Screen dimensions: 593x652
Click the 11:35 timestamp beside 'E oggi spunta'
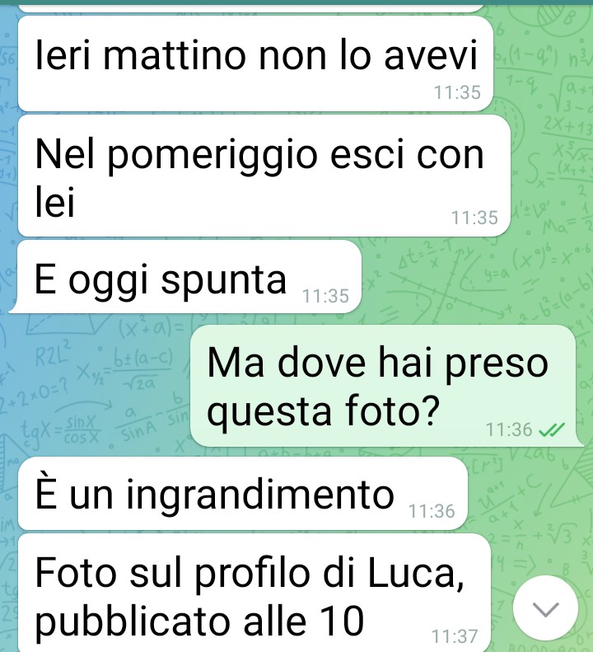(x=325, y=296)
